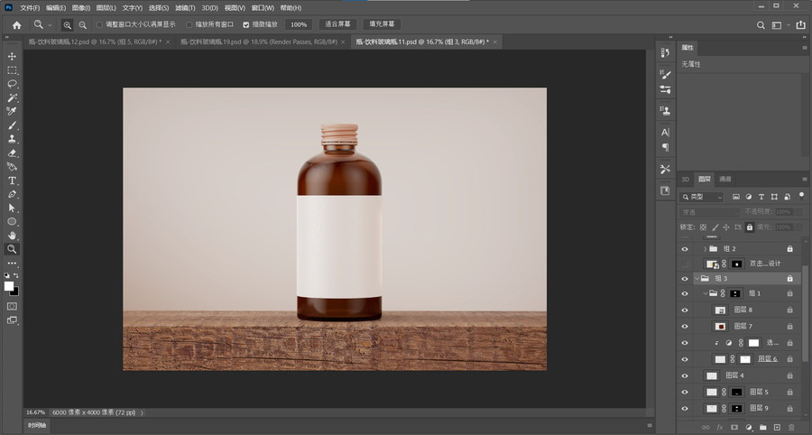Open the Zoom tool preset dropdown arrow
812x435 pixels.
click(50, 25)
